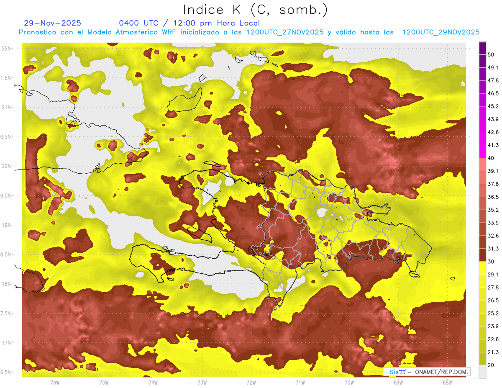This screenshot has height=388, width=502.
Task: Click the WRF model forecast description line
Action: (x=249, y=32)
